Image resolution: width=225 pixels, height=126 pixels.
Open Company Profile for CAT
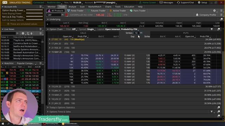click(x=206, y=15)
